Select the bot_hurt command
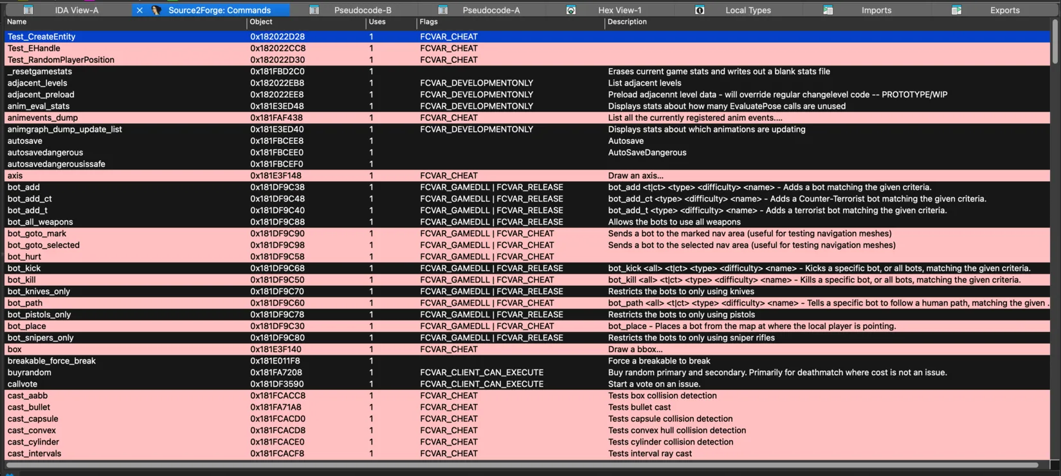1061x476 pixels. coord(527,256)
